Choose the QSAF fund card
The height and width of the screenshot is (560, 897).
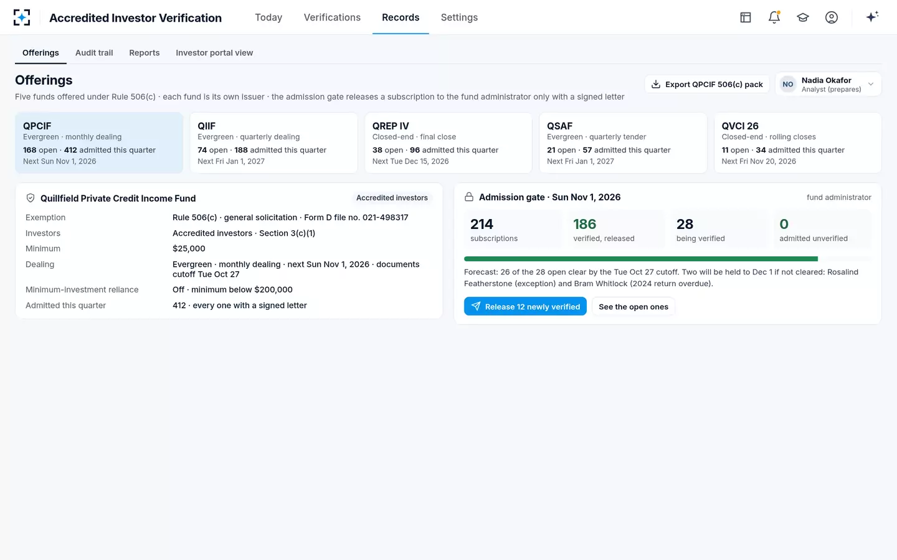pyautogui.click(x=623, y=143)
